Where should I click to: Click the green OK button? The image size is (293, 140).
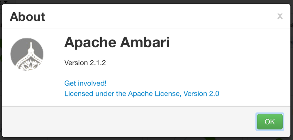click(x=270, y=122)
